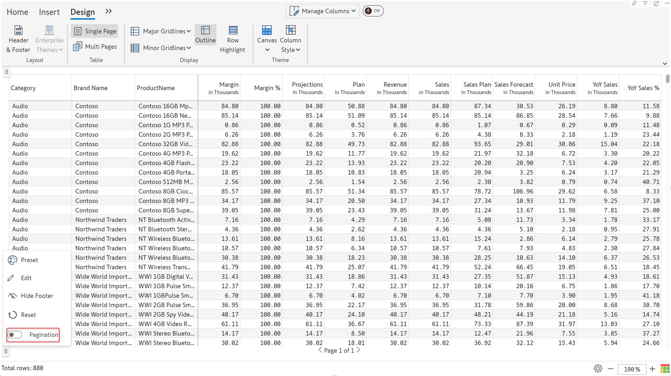Go to next page arrow

pyautogui.click(x=358, y=350)
